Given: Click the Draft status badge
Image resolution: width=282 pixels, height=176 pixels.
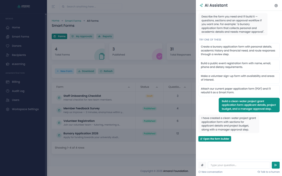Looking at the screenshot, I should [150, 96].
